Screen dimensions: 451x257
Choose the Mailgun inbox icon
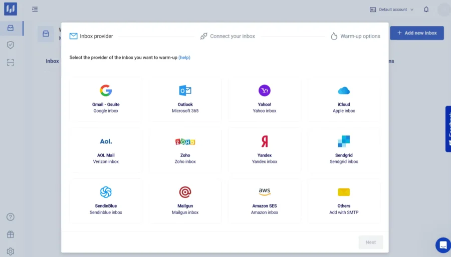point(185,192)
